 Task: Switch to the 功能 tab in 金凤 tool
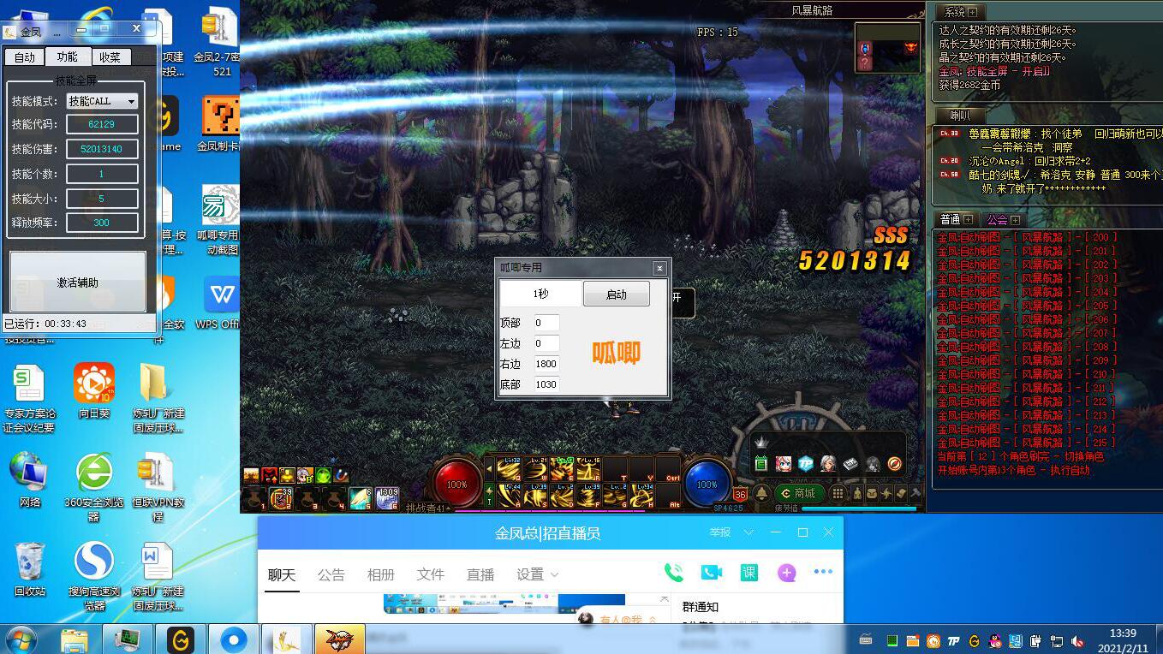pyautogui.click(x=67, y=56)
